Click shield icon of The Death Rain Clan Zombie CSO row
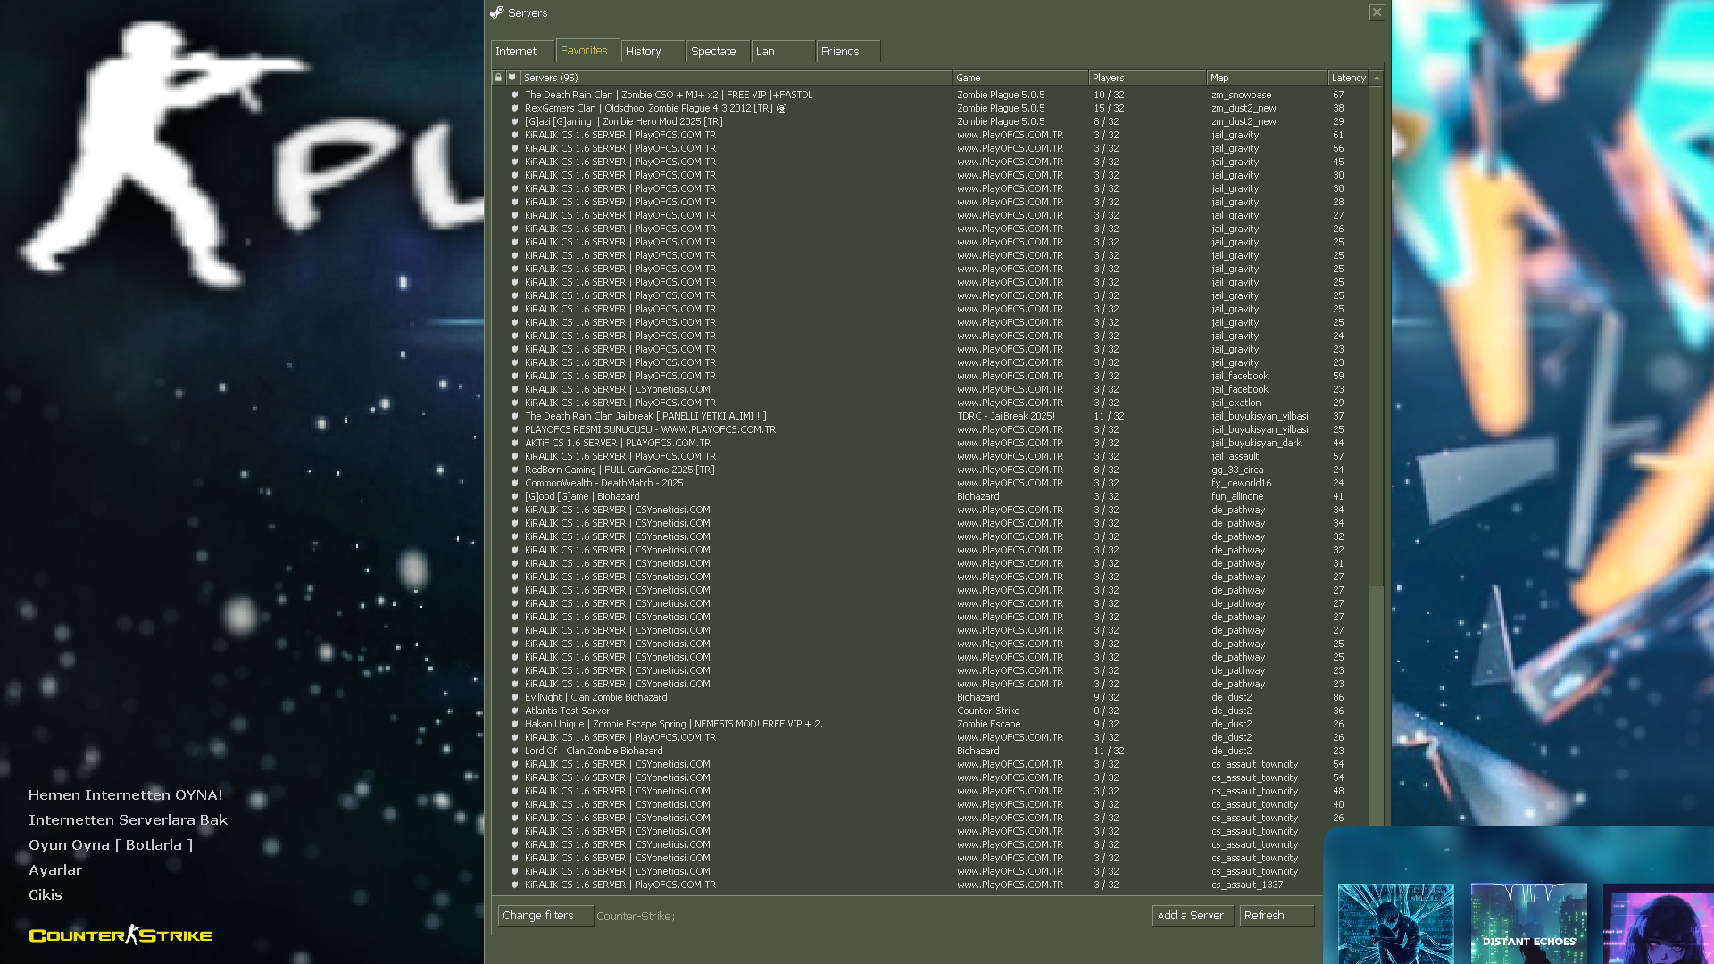Viewport: 1714px width, 964px height. 514,95
